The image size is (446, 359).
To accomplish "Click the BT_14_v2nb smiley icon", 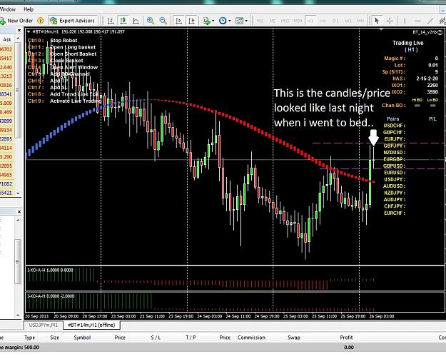I will tap(440, 32).
